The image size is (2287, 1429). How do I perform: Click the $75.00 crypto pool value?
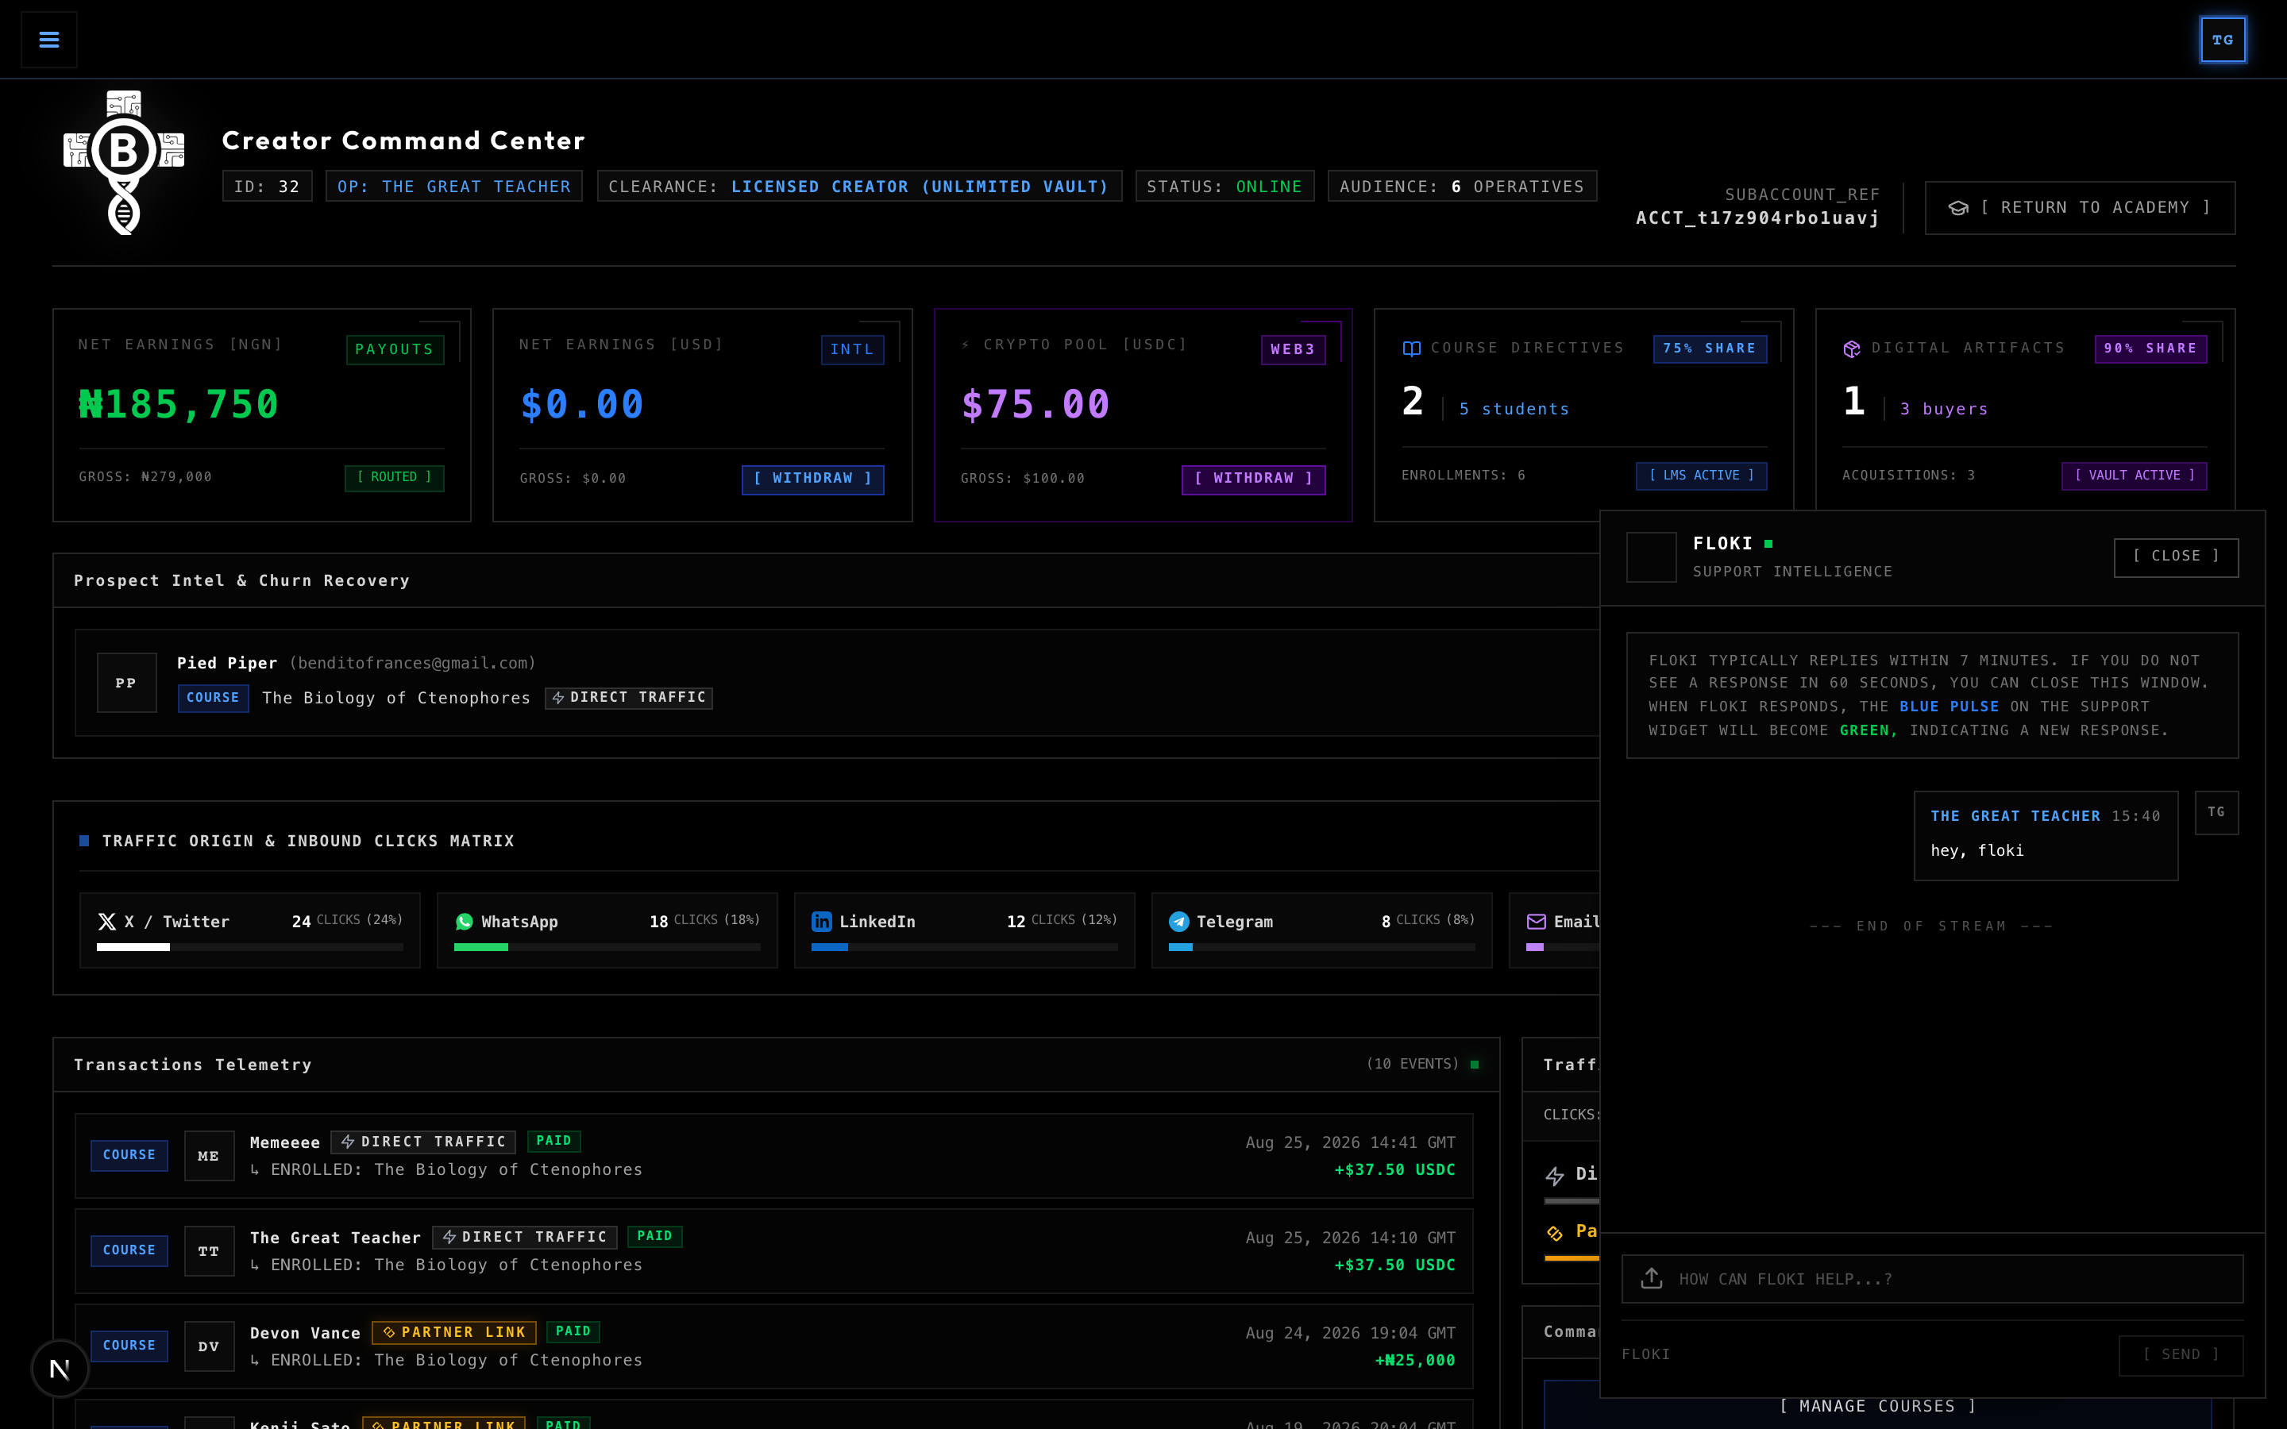tap(1035, 405)
